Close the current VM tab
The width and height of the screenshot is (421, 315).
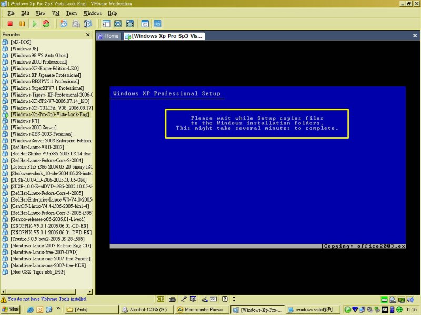pos(415,35)
